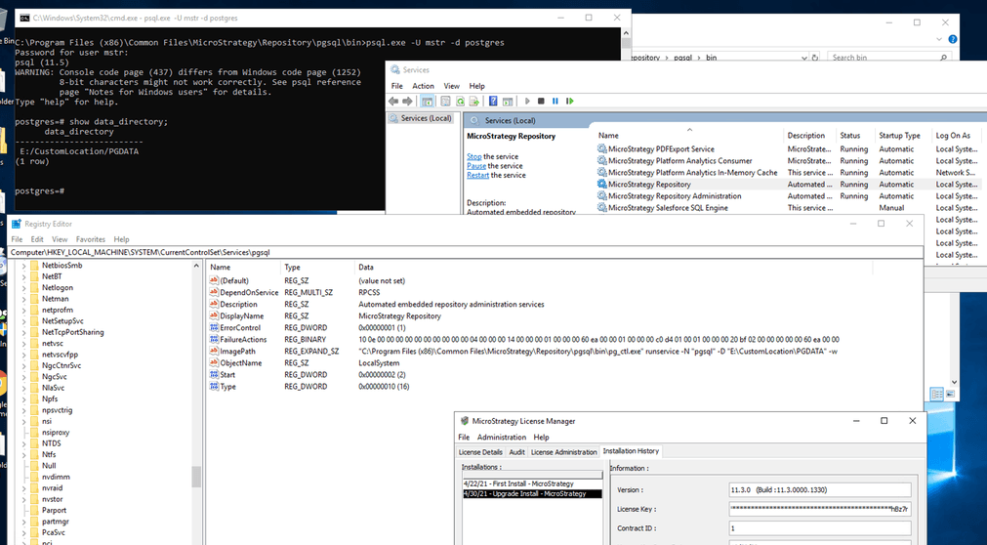Expand the NTDS registry key
This screenshot has width=987, height=545.
(x=24, y=443)
